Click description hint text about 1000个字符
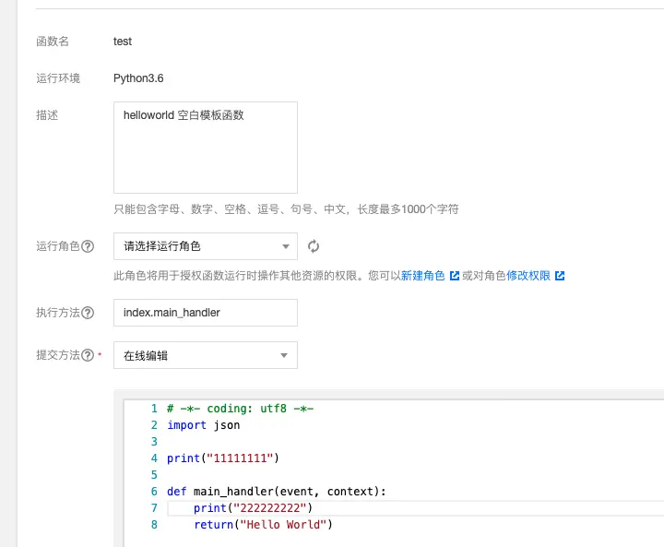The width and height of the screenshot is (664, 547). 286,209
